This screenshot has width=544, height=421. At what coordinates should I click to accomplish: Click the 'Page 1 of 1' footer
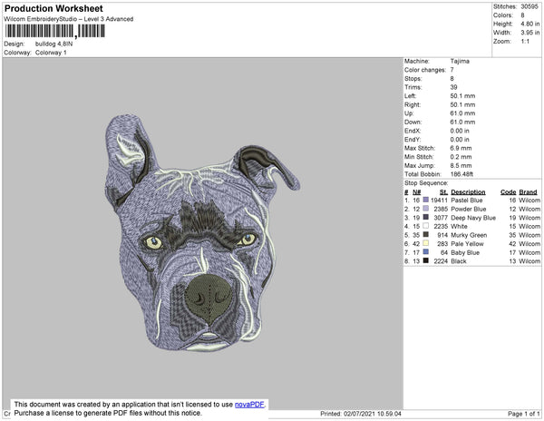[523, 414]
